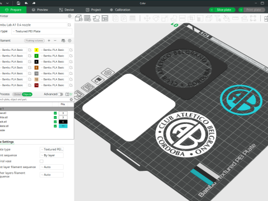Screen dimensions: 268x201
Task: Open plate settings gear on the bed
Action: tap(108, 73)
